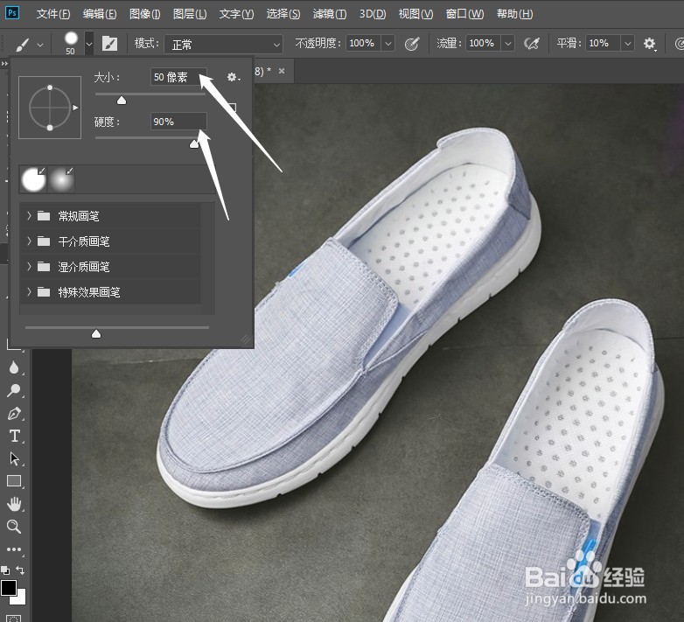Screen dimensions: 684x622
Task: Open the 流量 flow slider arrow
Action: [508, 43]
